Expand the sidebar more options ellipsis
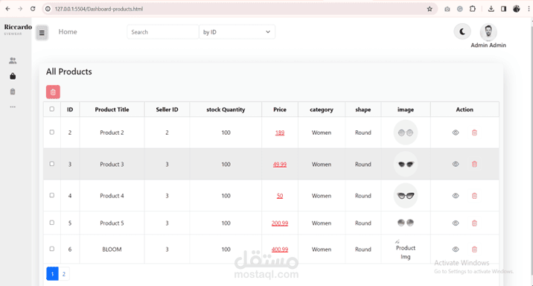Screen dimensions: 533x286 coord(13,107)
